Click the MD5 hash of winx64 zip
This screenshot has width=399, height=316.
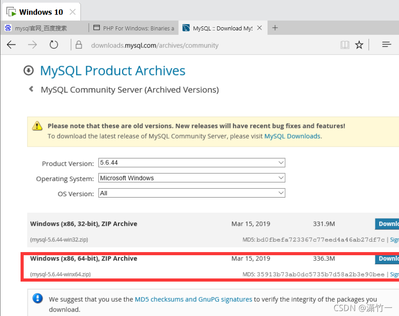pos(320,274)
